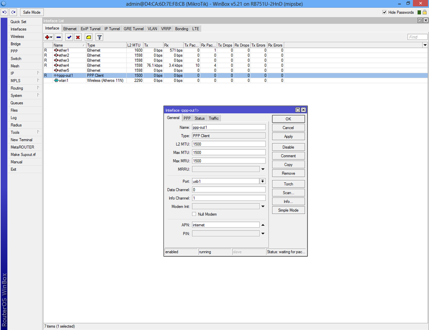Click the filter funnel icon
This screenshot has width=429, height=330.
pyautogui.click(x=99, y=37)
